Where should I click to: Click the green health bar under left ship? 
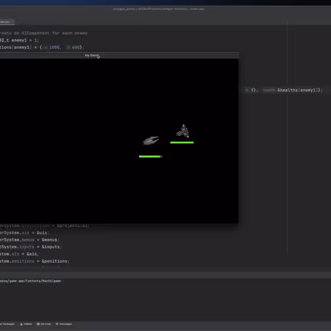click(150, 156)
